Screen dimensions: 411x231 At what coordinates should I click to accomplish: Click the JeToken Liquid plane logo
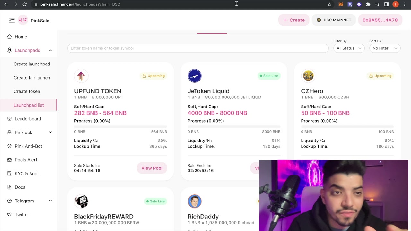[195, 76]
